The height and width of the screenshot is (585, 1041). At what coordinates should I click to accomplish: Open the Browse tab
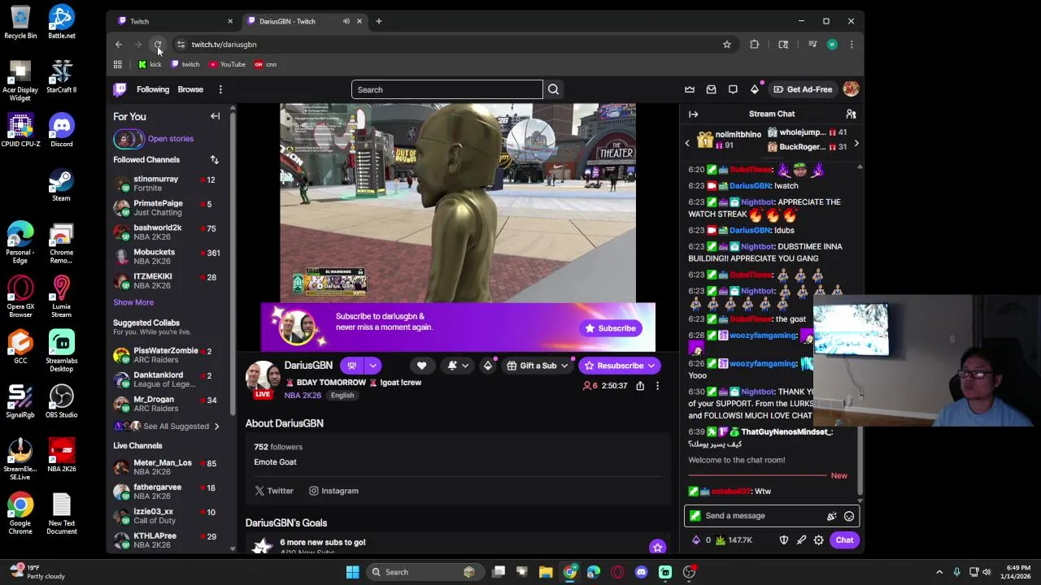coord(190,89)
